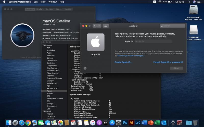Switch to Displays tab in About This Mac
The image size is (204, 127).
[40, 9]
